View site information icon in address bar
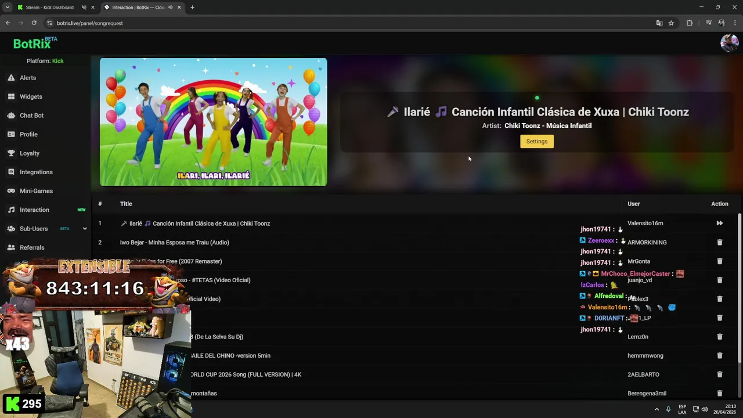This screenshot has height=418, width=743. [x=50, y=23]
